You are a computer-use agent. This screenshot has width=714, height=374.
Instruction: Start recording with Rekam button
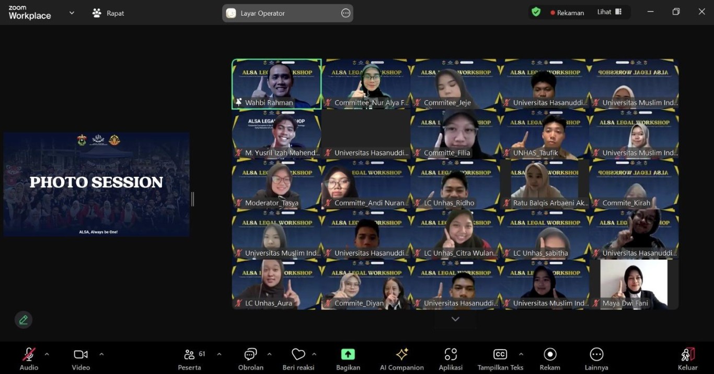point(550,359)
